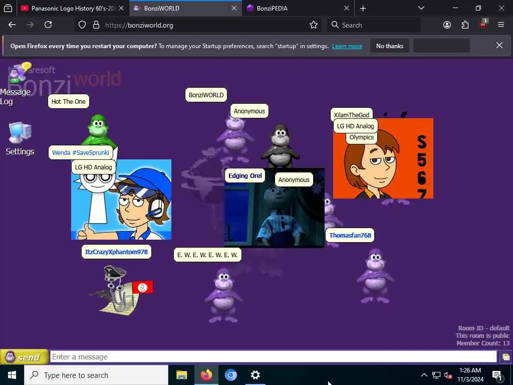Click the green Bonzi named Hot The One
Viewport: 513px width, 385px height.
(99, 130)
